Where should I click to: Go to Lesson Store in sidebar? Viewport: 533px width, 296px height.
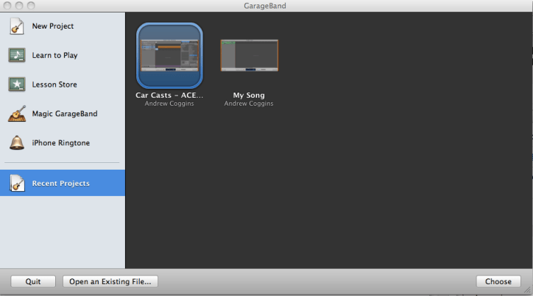(54, 84)
